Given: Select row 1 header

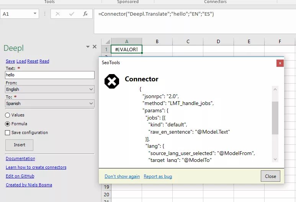Looking at the screenshot, I should [x=106, y=49].
